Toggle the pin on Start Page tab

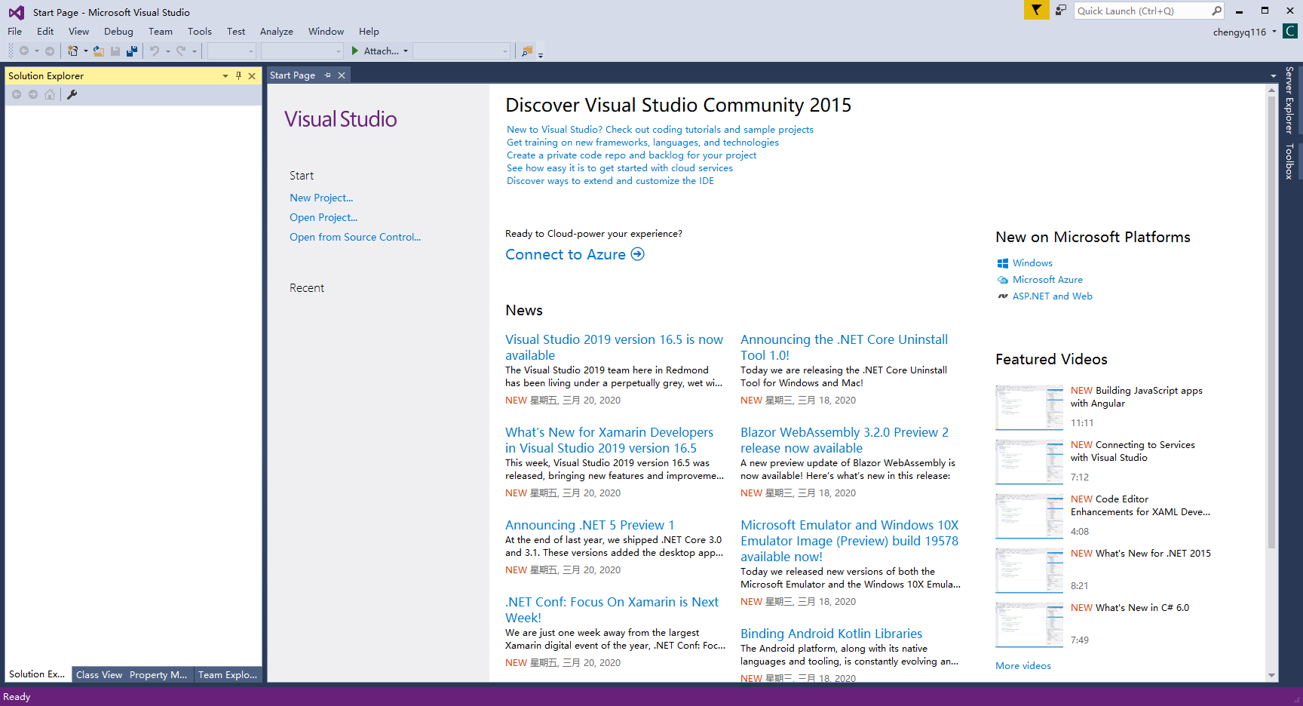click(327, 75)
